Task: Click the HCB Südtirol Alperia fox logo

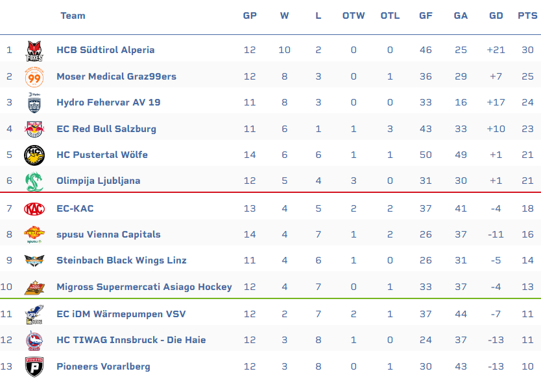Action: [34, 51]
